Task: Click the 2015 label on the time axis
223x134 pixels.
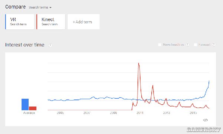Action: click(x=193, y=113)
